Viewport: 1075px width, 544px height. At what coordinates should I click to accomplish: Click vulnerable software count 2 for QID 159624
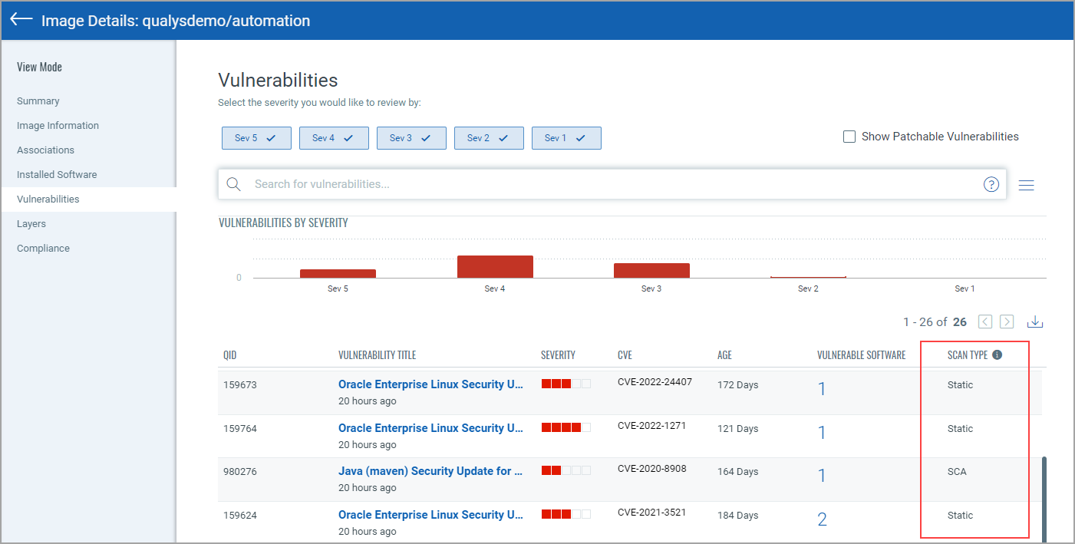tap(822, 519)
